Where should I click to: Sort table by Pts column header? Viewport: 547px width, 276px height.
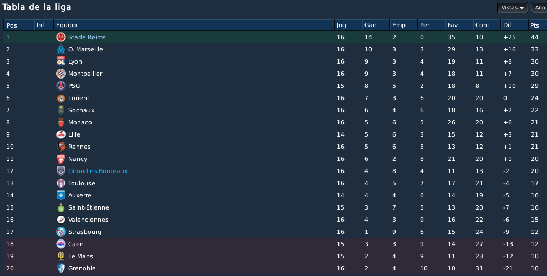tap(538, 25)
